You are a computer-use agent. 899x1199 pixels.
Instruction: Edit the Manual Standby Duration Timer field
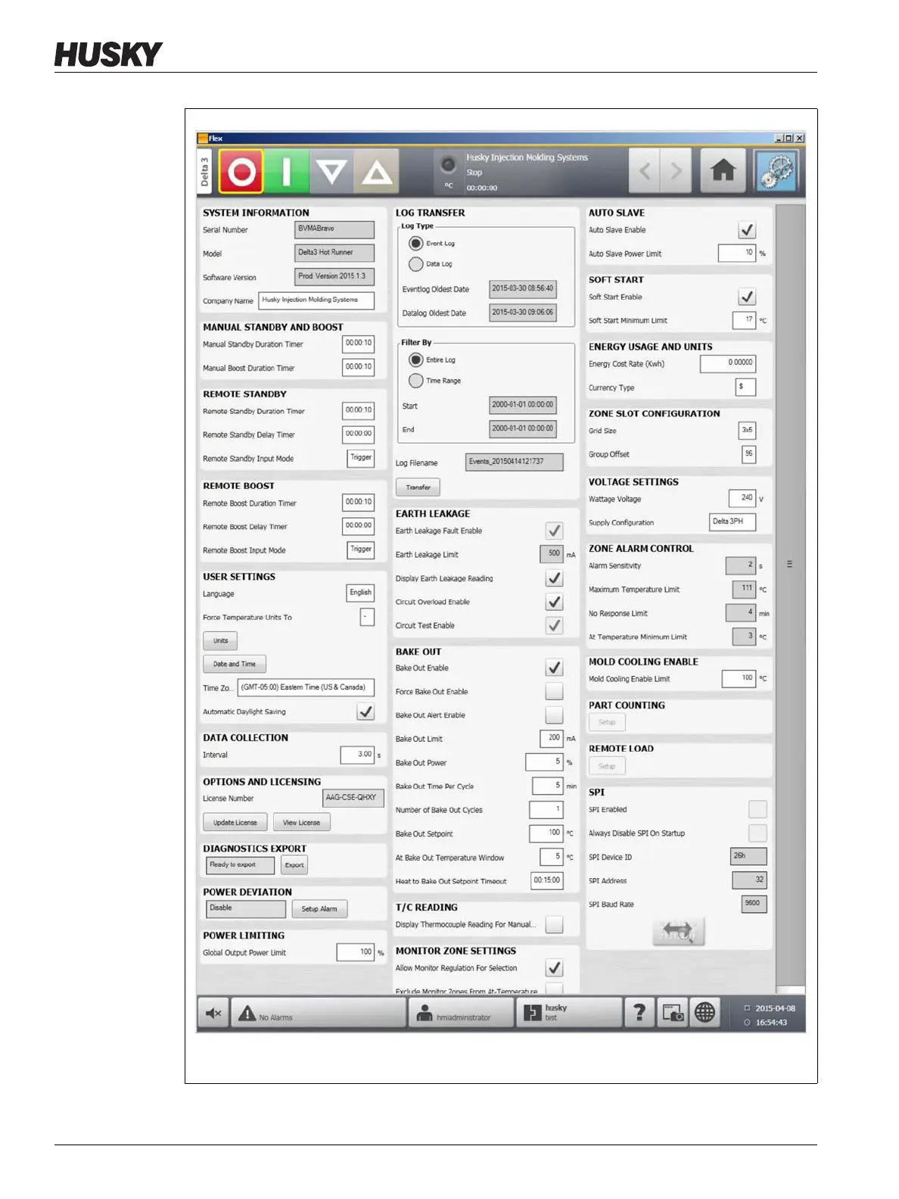tap(358, 344)
